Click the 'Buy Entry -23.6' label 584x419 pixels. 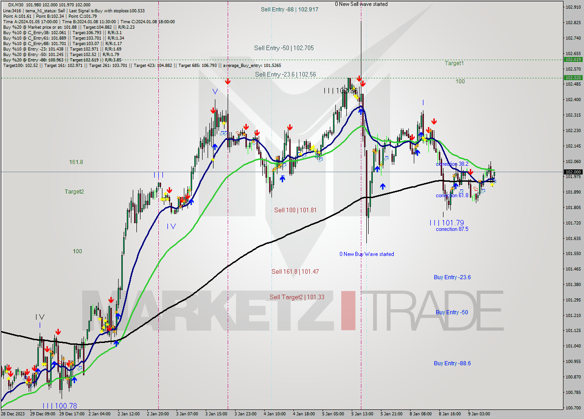pos(452,277)
